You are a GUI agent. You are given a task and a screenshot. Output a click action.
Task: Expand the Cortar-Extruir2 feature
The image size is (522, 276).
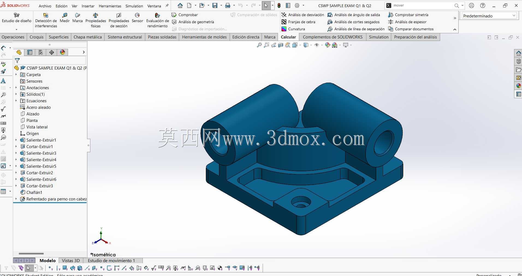point(16,173)
